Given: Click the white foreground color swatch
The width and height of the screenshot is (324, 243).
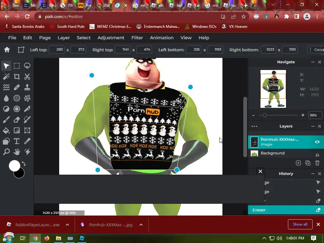Looking at the screenshot, I should (x=14, y=165).
